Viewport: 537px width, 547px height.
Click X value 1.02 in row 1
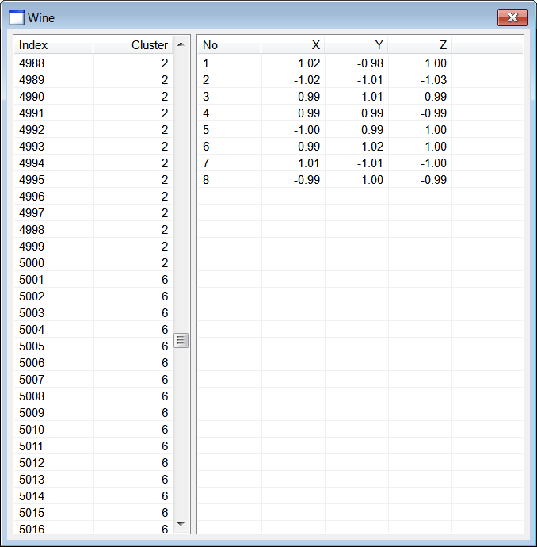coord(309,63)
